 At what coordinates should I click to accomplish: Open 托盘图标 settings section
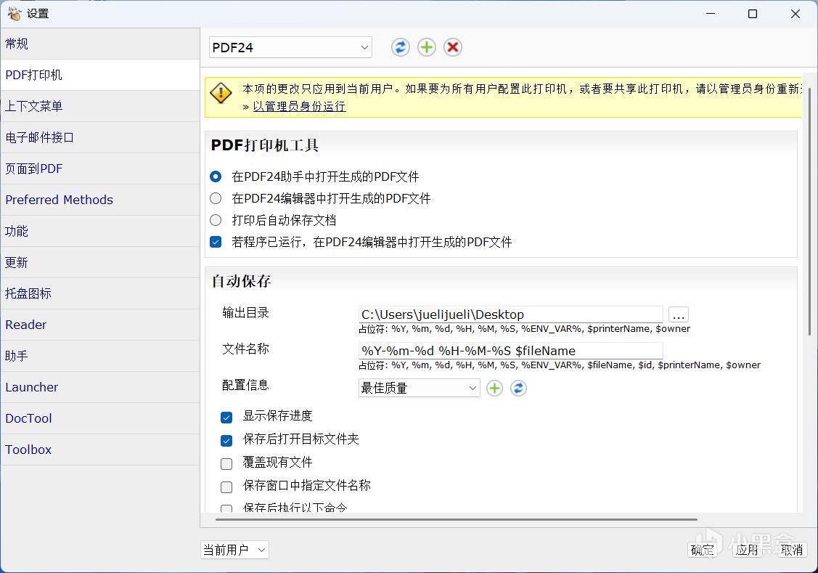pos(100,294)
